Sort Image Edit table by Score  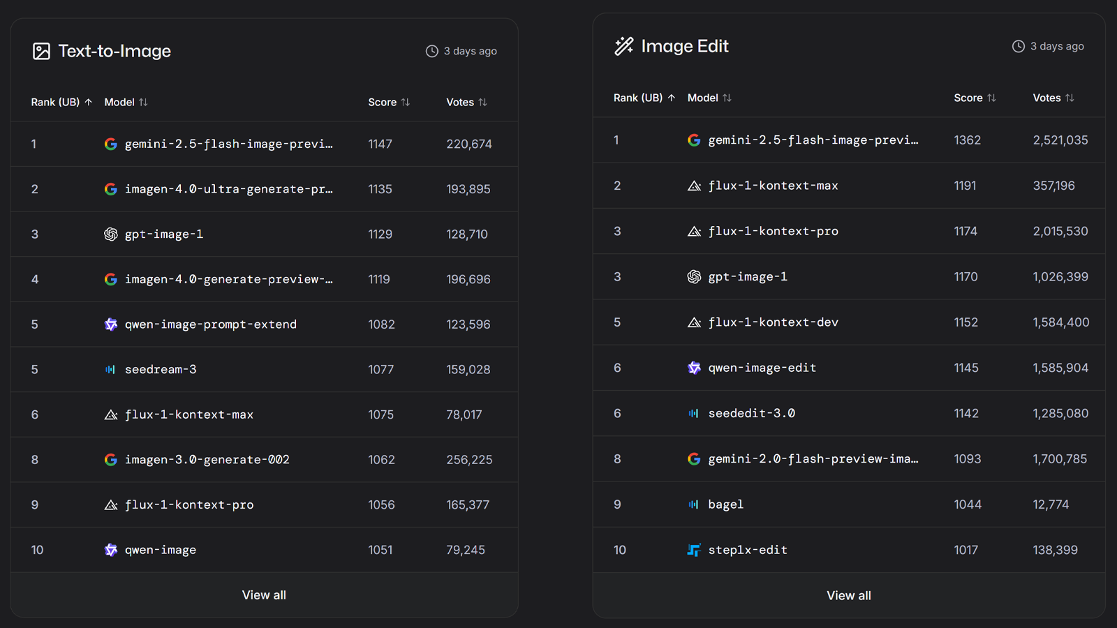(975, 98)
